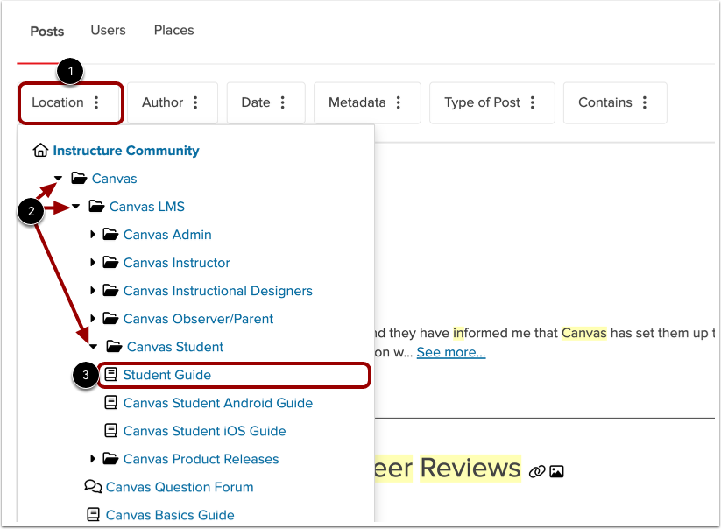This screenshot has height=529, width=721.
Task: Open the Type of Post three-dot menu
Action: 533,102
